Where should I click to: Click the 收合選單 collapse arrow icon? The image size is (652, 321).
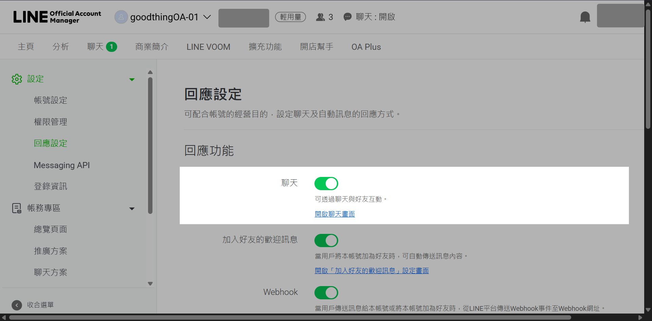click(x=17, y=305)
